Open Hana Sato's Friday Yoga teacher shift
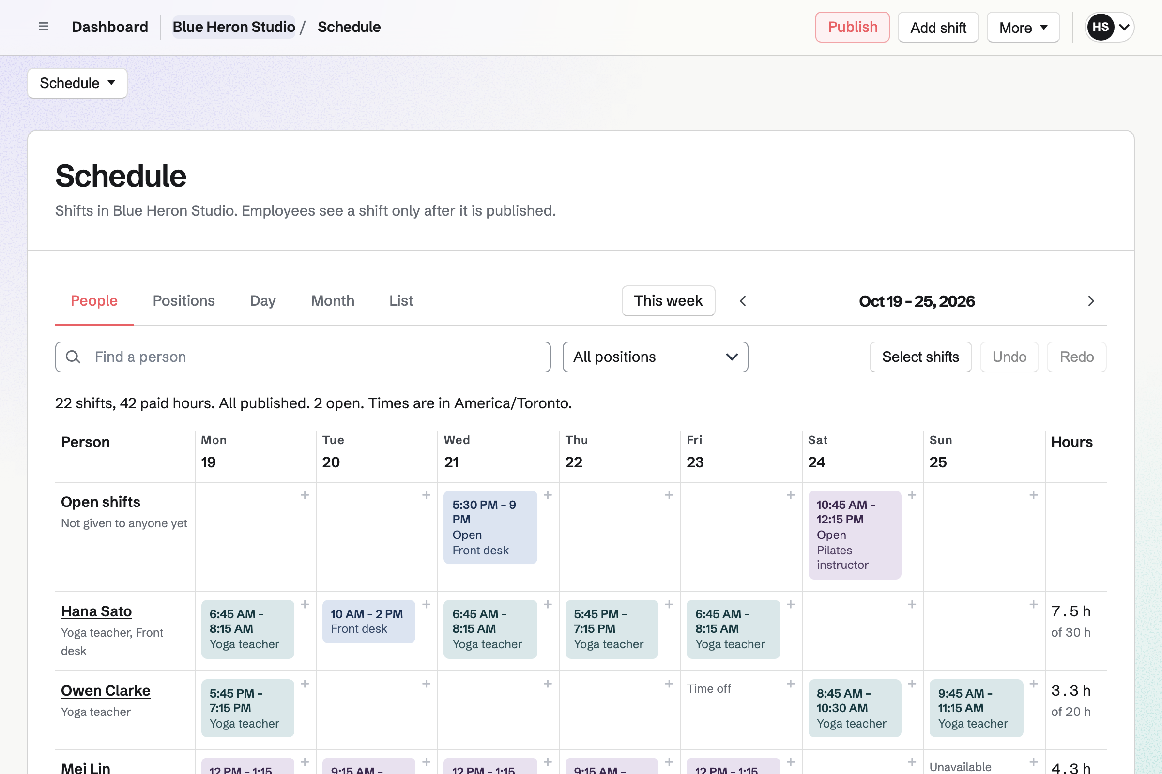This screenshot has height=774, width=1162. pyautogui.click(x=733, y=629)
